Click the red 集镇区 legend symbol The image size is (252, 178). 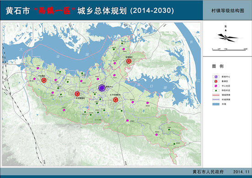click(216, 81)
